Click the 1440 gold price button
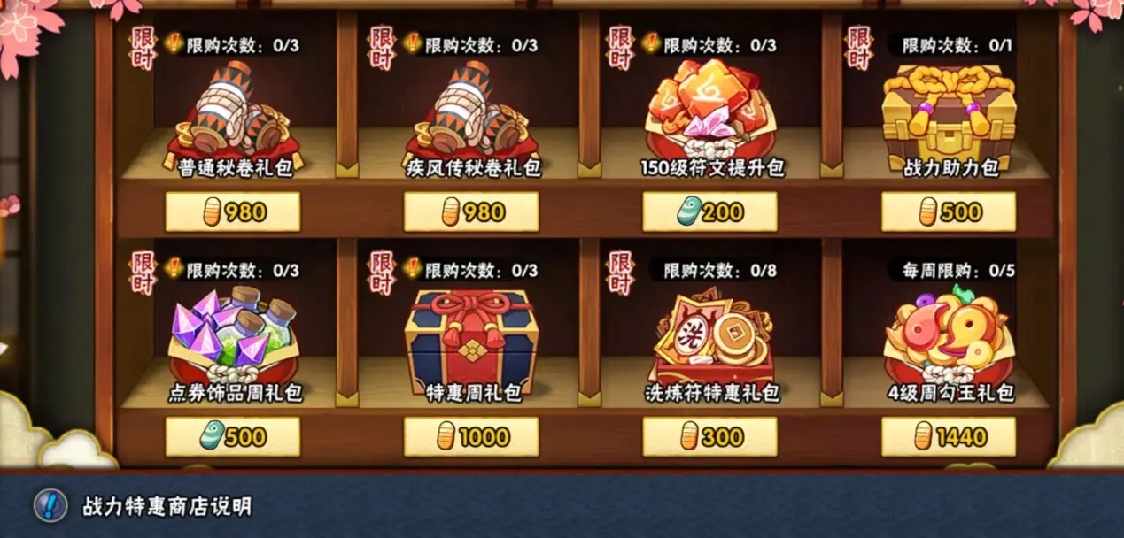Viewport: 1124px width, 538px height. (949, 437)
